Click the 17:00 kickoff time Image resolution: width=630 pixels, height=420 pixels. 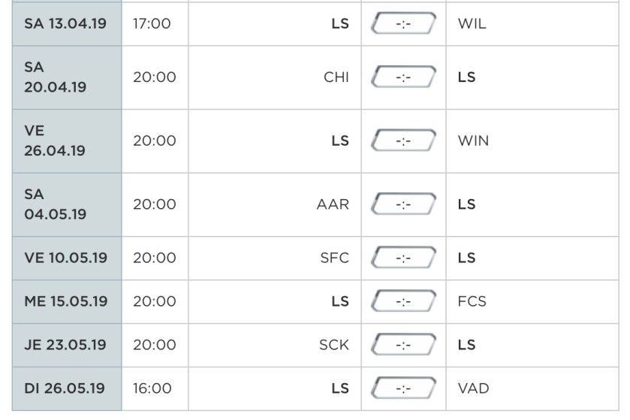click(x=152, y=24)
